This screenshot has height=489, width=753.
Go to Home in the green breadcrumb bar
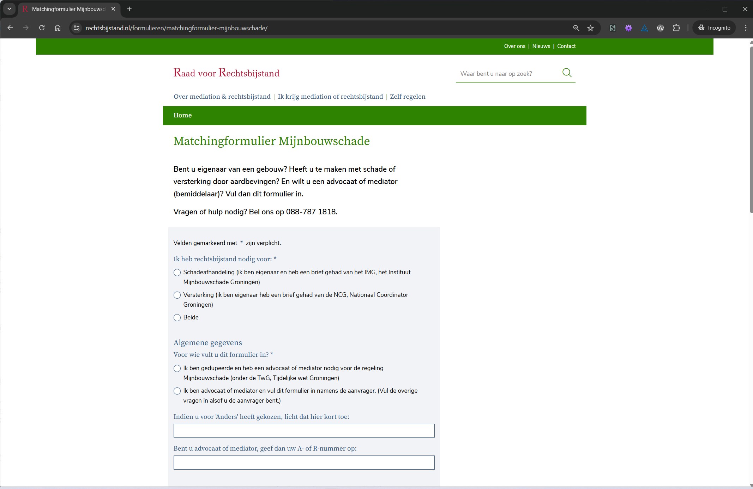click(x=182, y=115)
